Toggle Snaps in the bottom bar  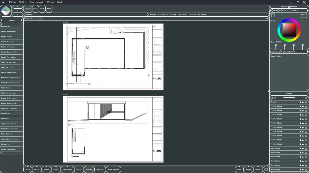click(x=56, y=169)
